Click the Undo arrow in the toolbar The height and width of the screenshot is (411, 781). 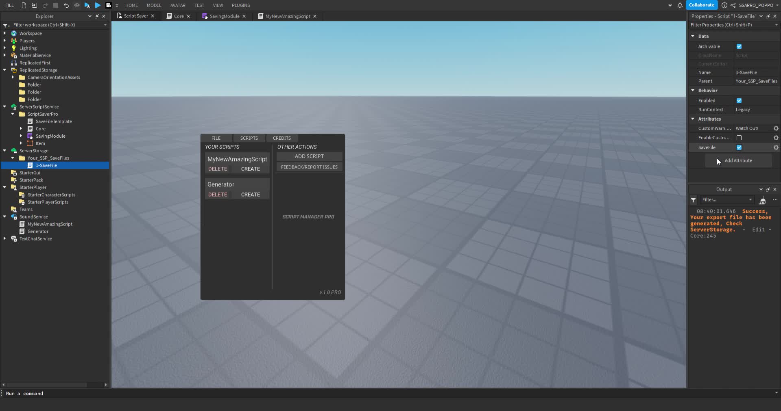66,5
